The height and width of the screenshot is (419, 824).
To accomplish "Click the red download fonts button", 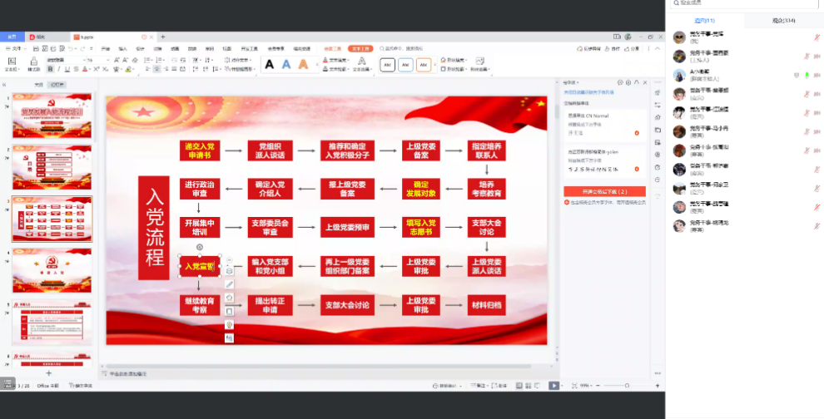I will click(x=603, y=191).
